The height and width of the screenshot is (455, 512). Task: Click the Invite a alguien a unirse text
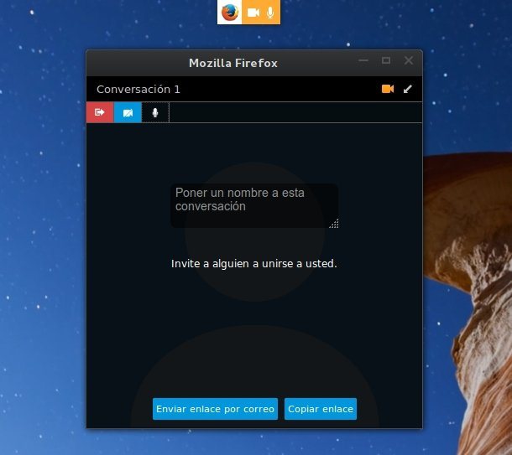254,263
